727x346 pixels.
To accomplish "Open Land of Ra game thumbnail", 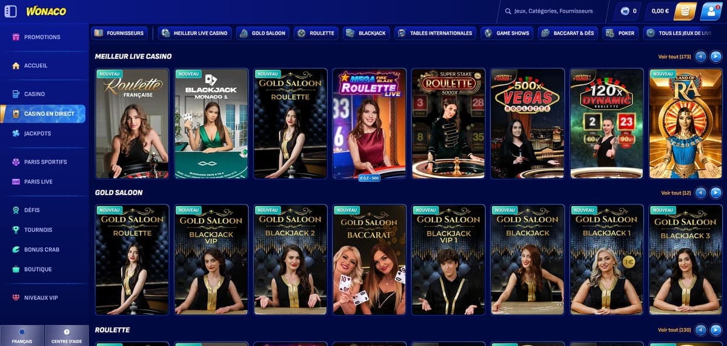I will [x=685, y=124].
